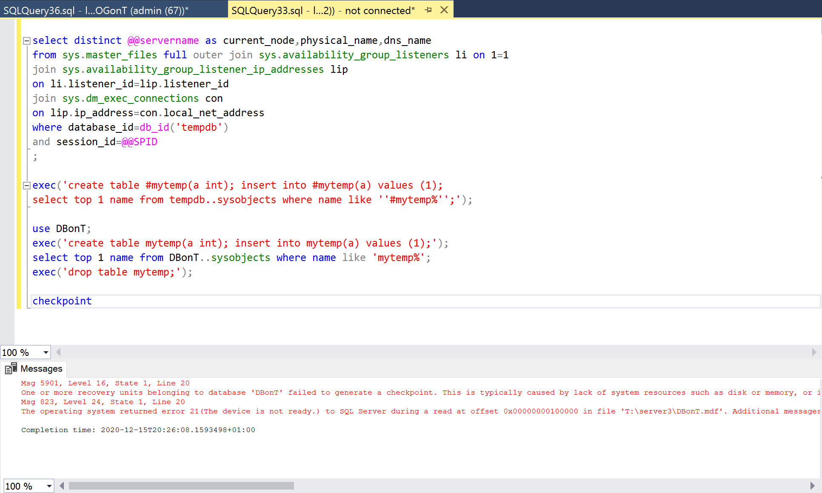The width and height of the screenshot is (822, 493).
Task: Click the Msg 823 error line
Action: pos(103,402)
